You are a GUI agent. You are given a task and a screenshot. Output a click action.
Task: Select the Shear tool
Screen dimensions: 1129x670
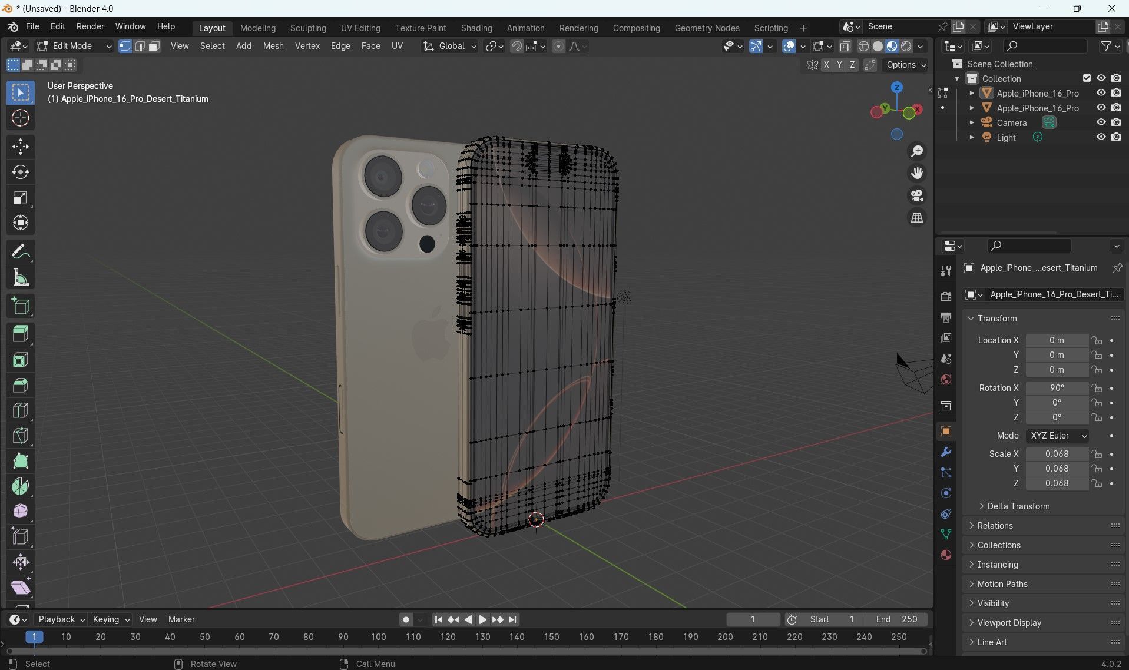(x=21, y=587)
